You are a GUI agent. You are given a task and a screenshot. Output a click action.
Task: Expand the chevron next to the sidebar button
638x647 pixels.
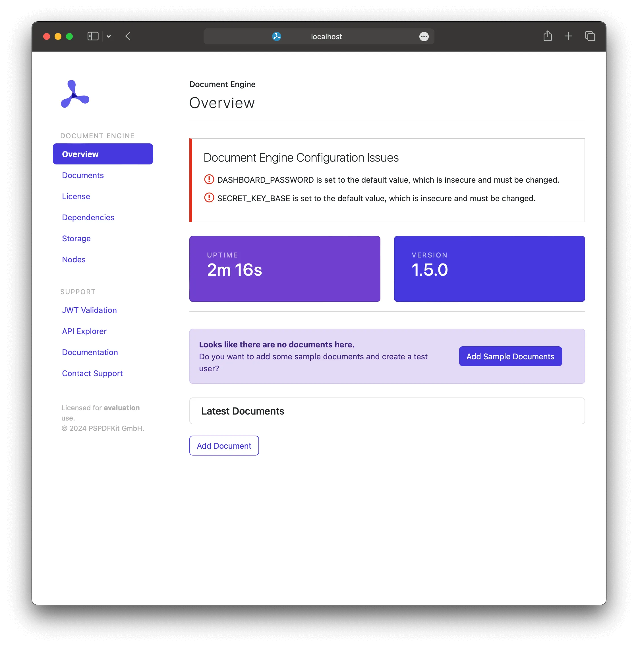click(109, 36)
